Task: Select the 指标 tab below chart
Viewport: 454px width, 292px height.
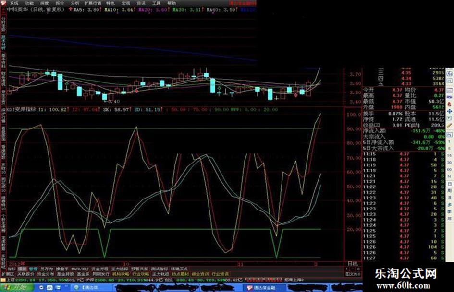Action: (12, 269)
